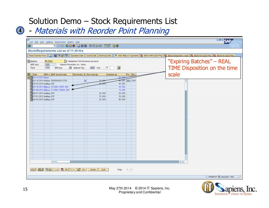Click the Print icon in standard toolbar

[79, 46]
